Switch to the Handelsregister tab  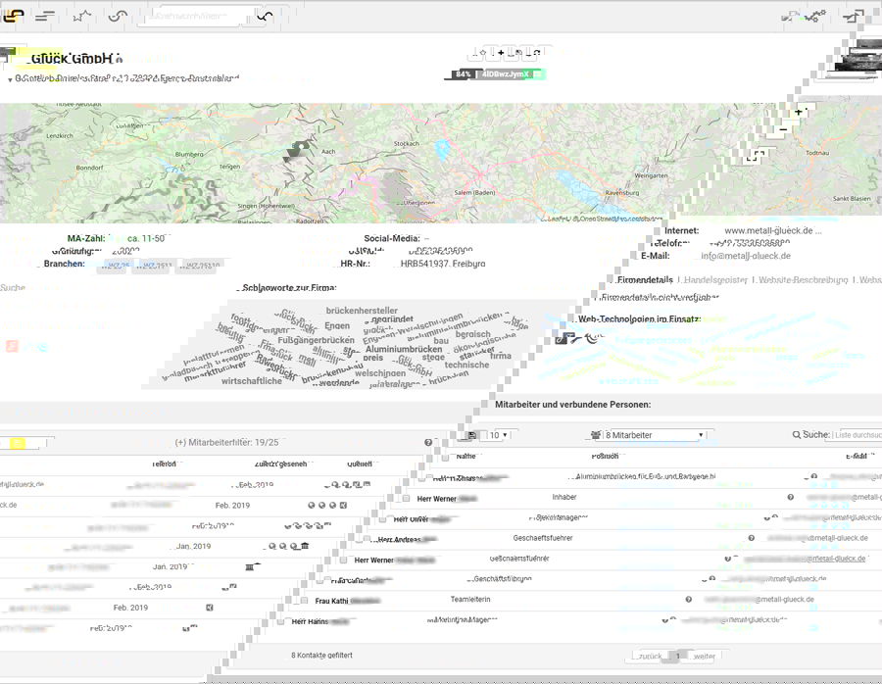click(715, 279)
